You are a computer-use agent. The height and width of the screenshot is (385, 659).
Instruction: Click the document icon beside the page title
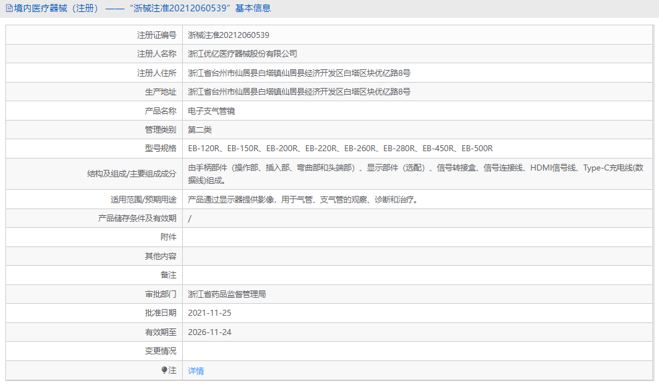click(9, 9)
